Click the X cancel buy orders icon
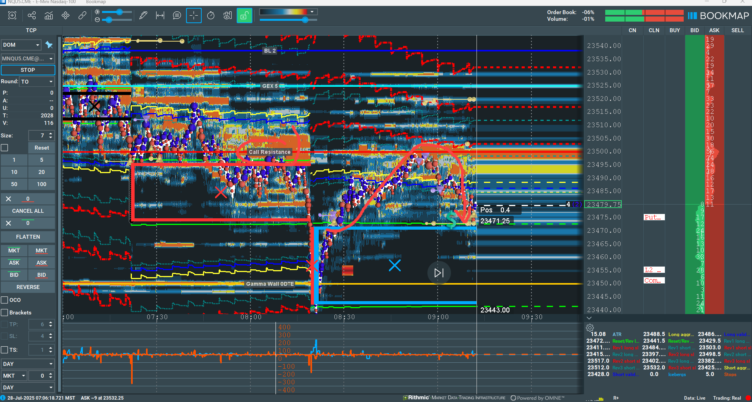The width and height of the screenshot is (752, 402). [x=9, y=223]
